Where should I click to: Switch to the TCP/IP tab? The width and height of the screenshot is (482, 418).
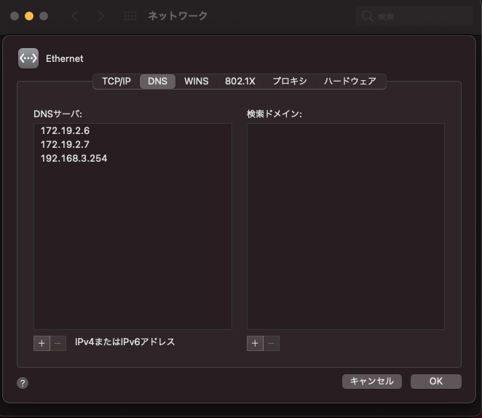[x=116, y=81]
